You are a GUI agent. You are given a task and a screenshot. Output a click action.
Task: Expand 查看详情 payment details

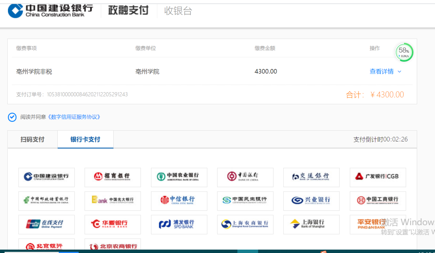(381, 72)
